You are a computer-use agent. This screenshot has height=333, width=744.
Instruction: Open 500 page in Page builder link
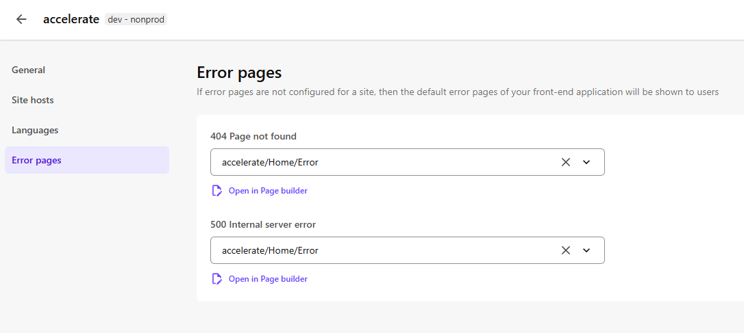[268, 279]
